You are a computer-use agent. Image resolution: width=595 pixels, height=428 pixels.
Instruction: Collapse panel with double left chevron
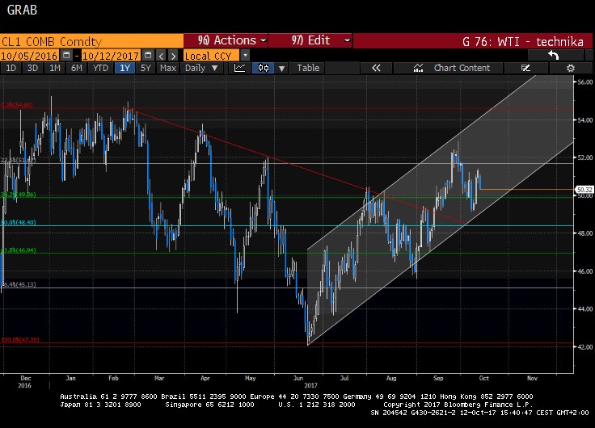376,68
